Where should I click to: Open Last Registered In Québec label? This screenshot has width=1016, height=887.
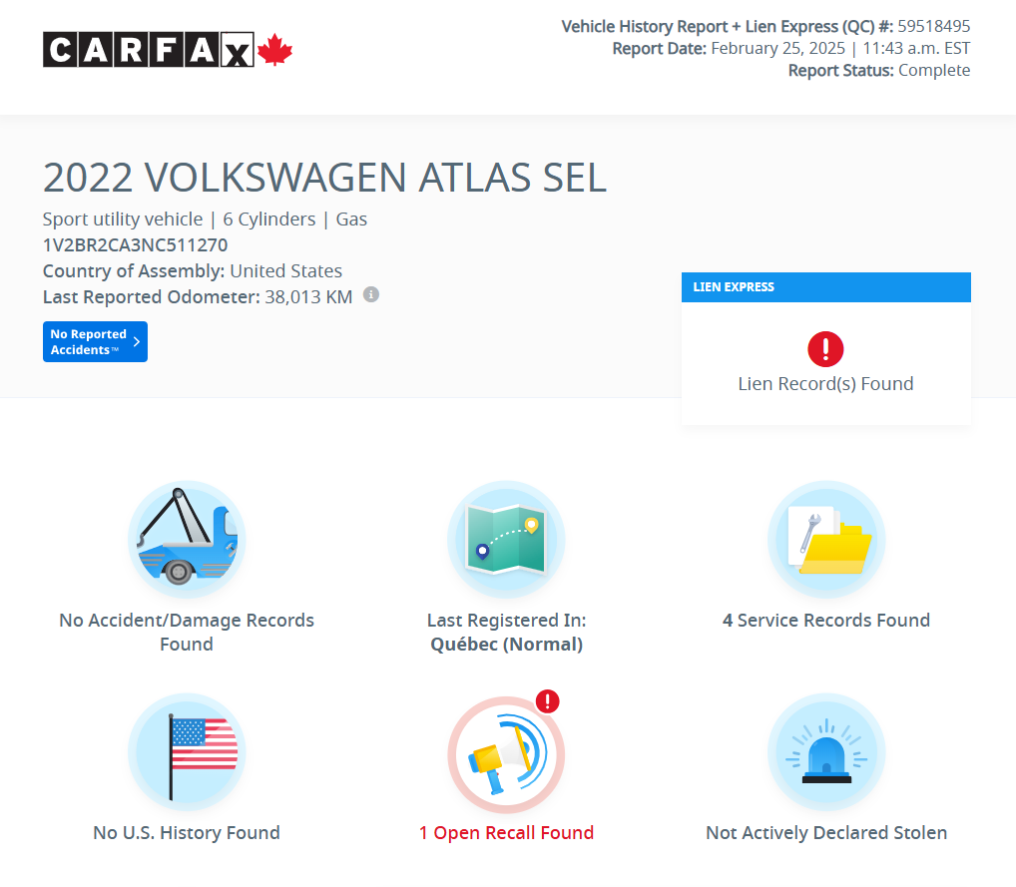[x=506, y=632]
